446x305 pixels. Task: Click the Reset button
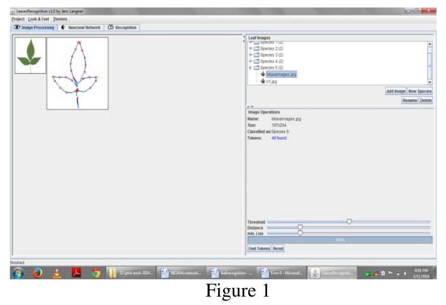[278, 248]
